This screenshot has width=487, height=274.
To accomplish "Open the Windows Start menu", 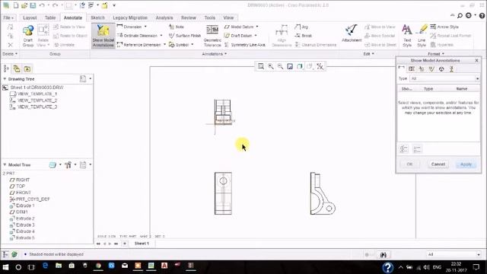I will [x=5, y=266].
